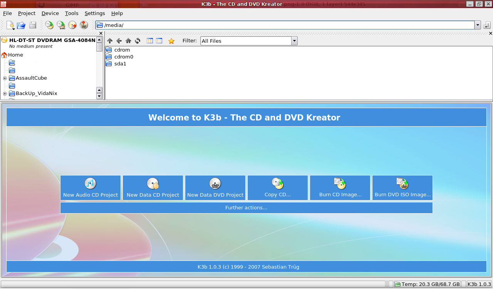The image size is (493, 289).
Task: Click the Erase CD-RW toolbar icon
Action: click(x=72, y=25)
